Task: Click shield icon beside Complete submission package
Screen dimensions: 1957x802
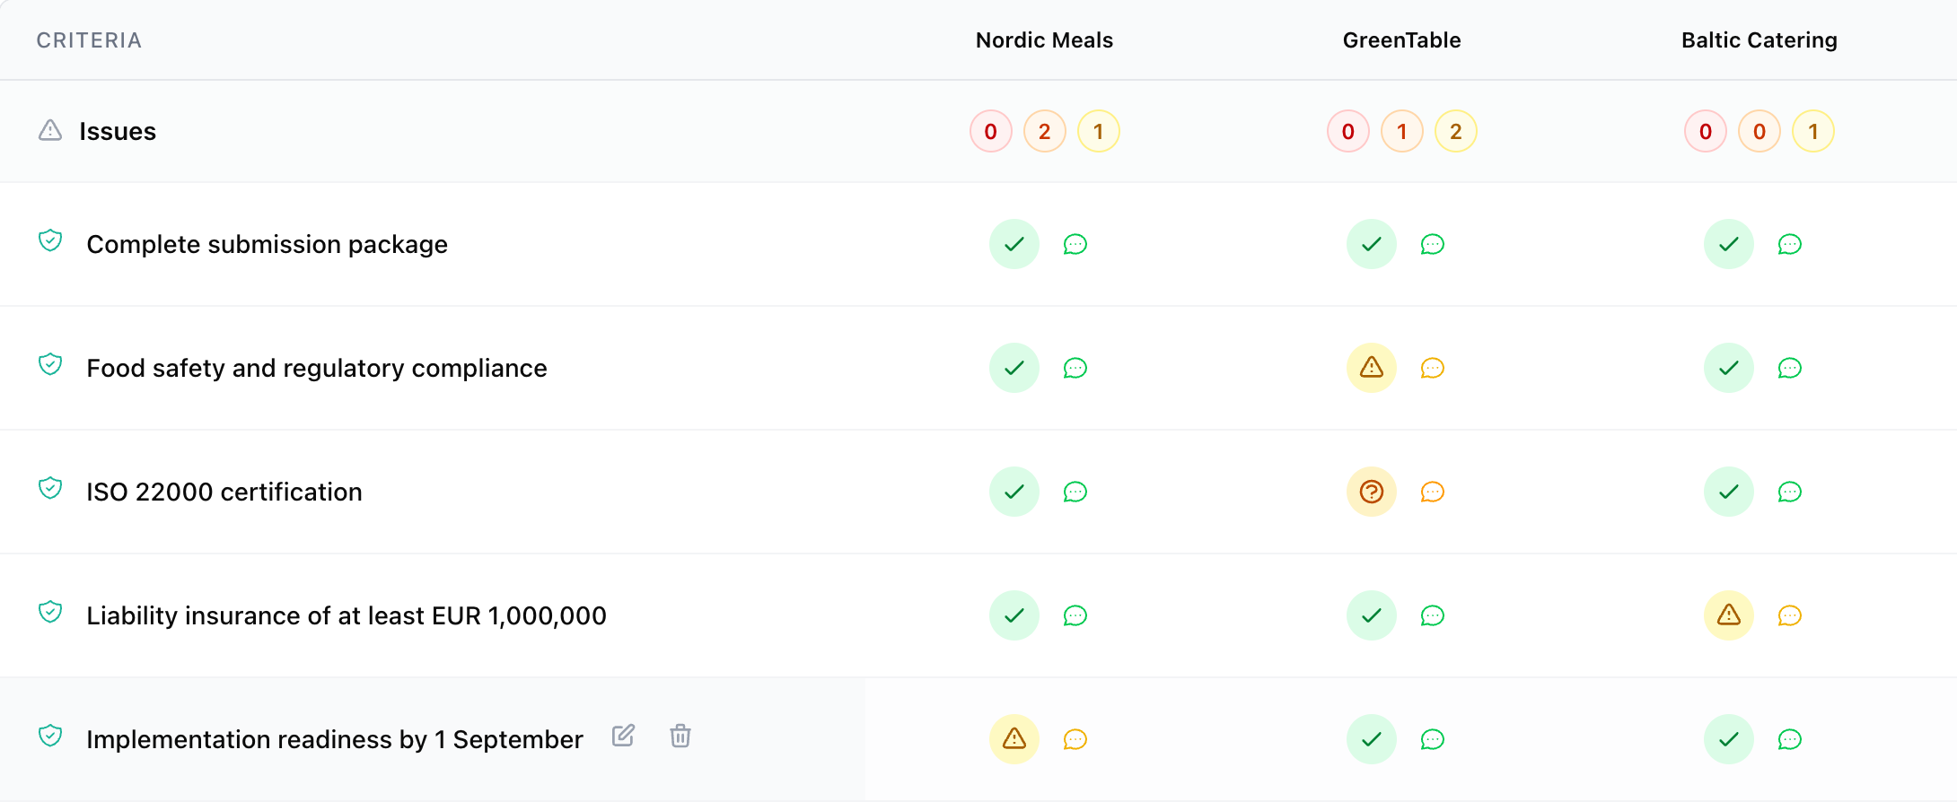Action: click(50, 240)
